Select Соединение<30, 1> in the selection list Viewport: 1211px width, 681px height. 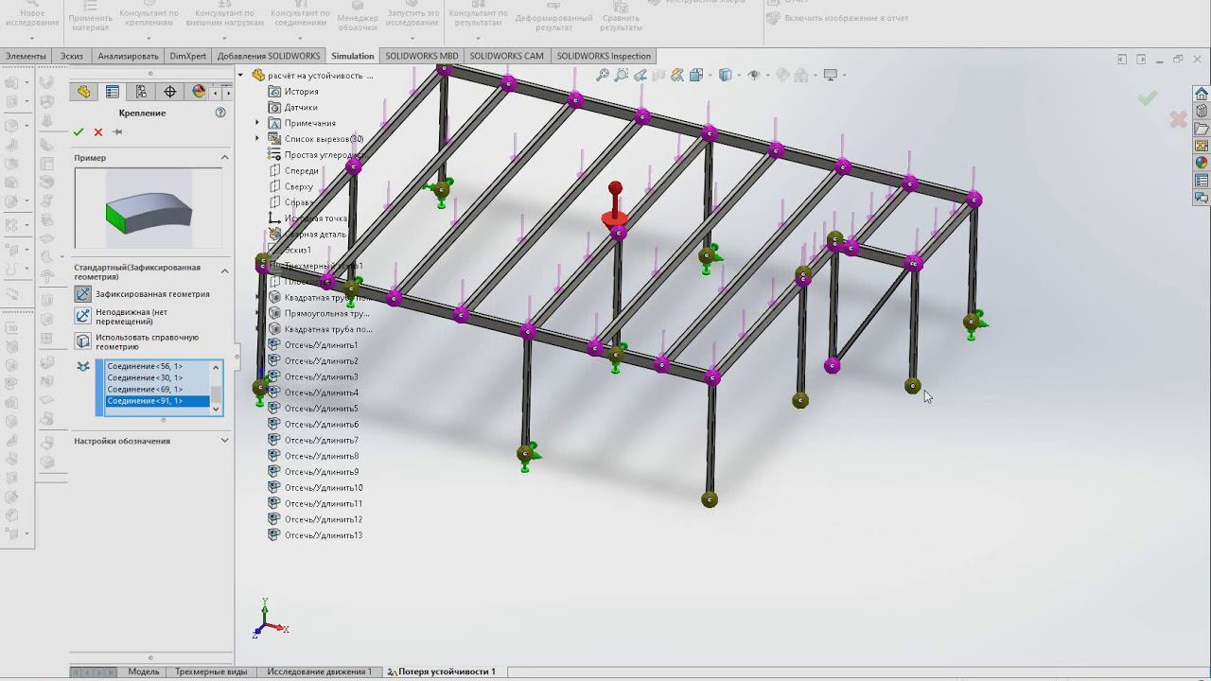[x=156, y=377]
